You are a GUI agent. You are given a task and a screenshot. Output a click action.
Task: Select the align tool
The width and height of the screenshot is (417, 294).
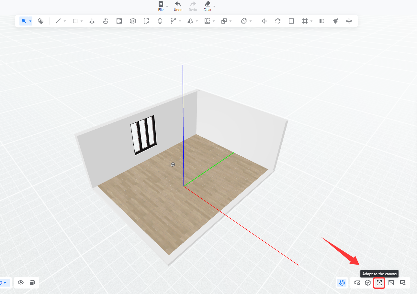coord(207,21)
